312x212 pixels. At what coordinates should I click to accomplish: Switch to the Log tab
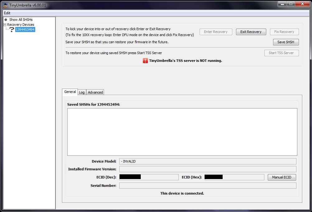(x=82, y=92)
